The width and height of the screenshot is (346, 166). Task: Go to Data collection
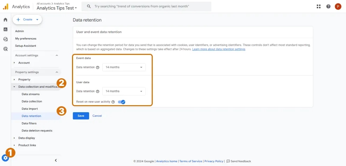click(32, 101)
